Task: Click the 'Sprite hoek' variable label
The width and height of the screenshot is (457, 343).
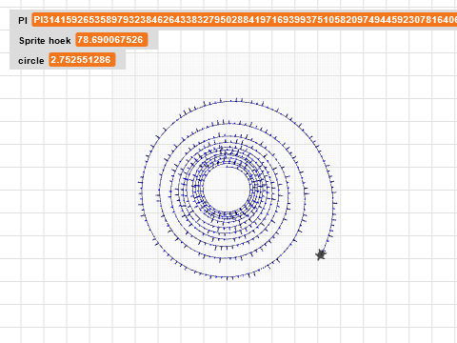Action: coord(45,41)
